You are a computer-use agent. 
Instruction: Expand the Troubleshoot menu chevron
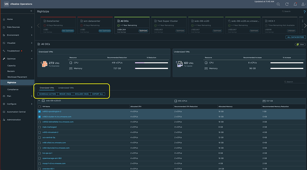32,51
